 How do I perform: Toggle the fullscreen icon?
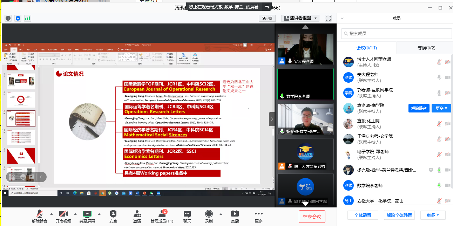tap(328, 18)
